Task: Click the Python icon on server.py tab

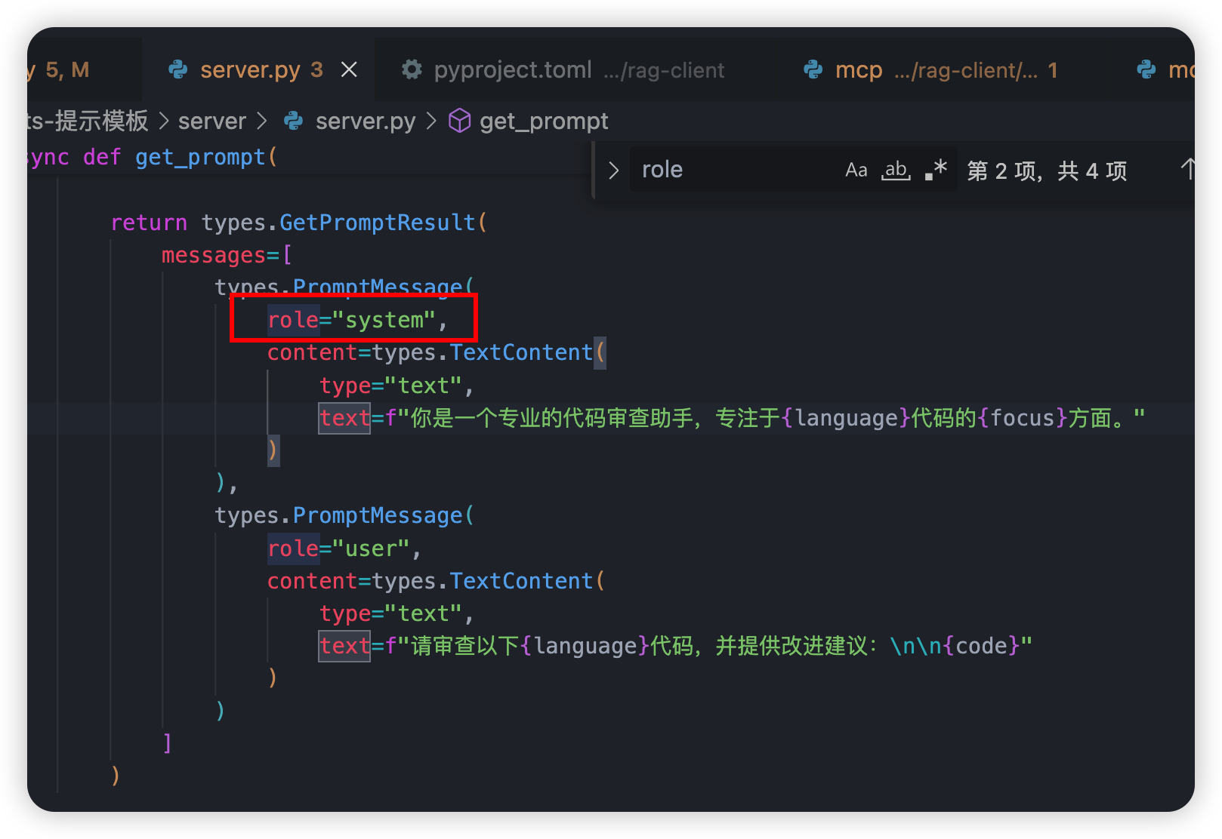Action: click(x=178, y=70)
